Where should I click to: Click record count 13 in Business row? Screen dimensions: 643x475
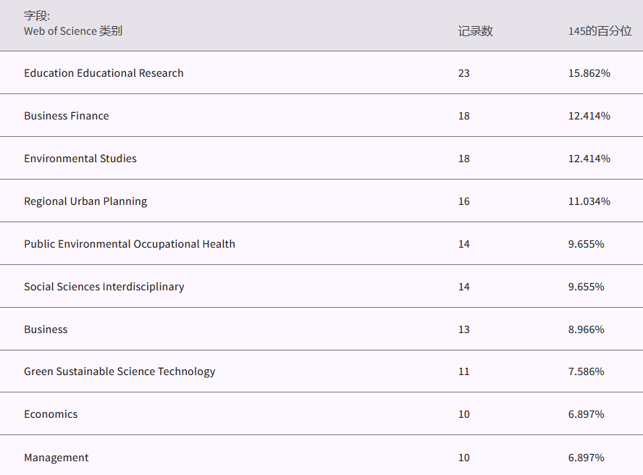click(x=463, y=329)
